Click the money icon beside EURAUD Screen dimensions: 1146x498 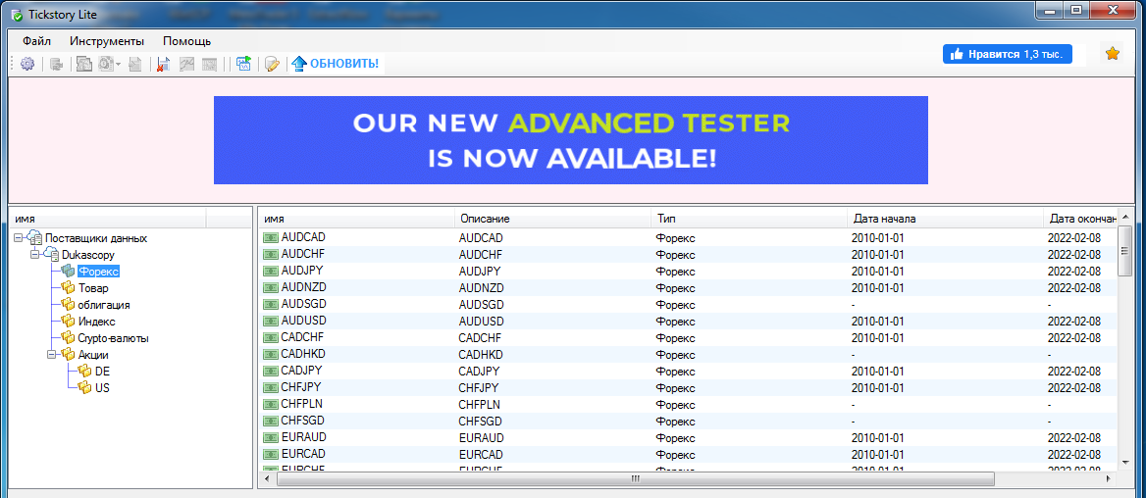coord(271,437)
